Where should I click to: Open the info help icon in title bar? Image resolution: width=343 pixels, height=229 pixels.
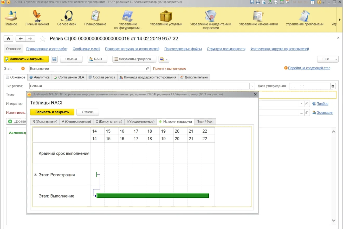pyautogui.click(x=319, y=2)
